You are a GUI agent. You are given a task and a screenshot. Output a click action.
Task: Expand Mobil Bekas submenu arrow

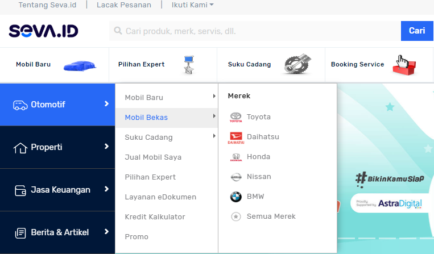click(x=214, y=116)
